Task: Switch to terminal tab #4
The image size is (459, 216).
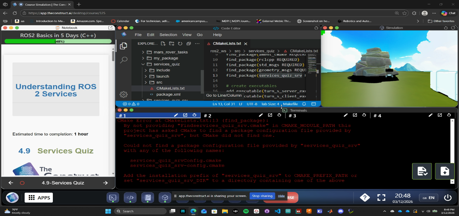Action: point(377,116)
